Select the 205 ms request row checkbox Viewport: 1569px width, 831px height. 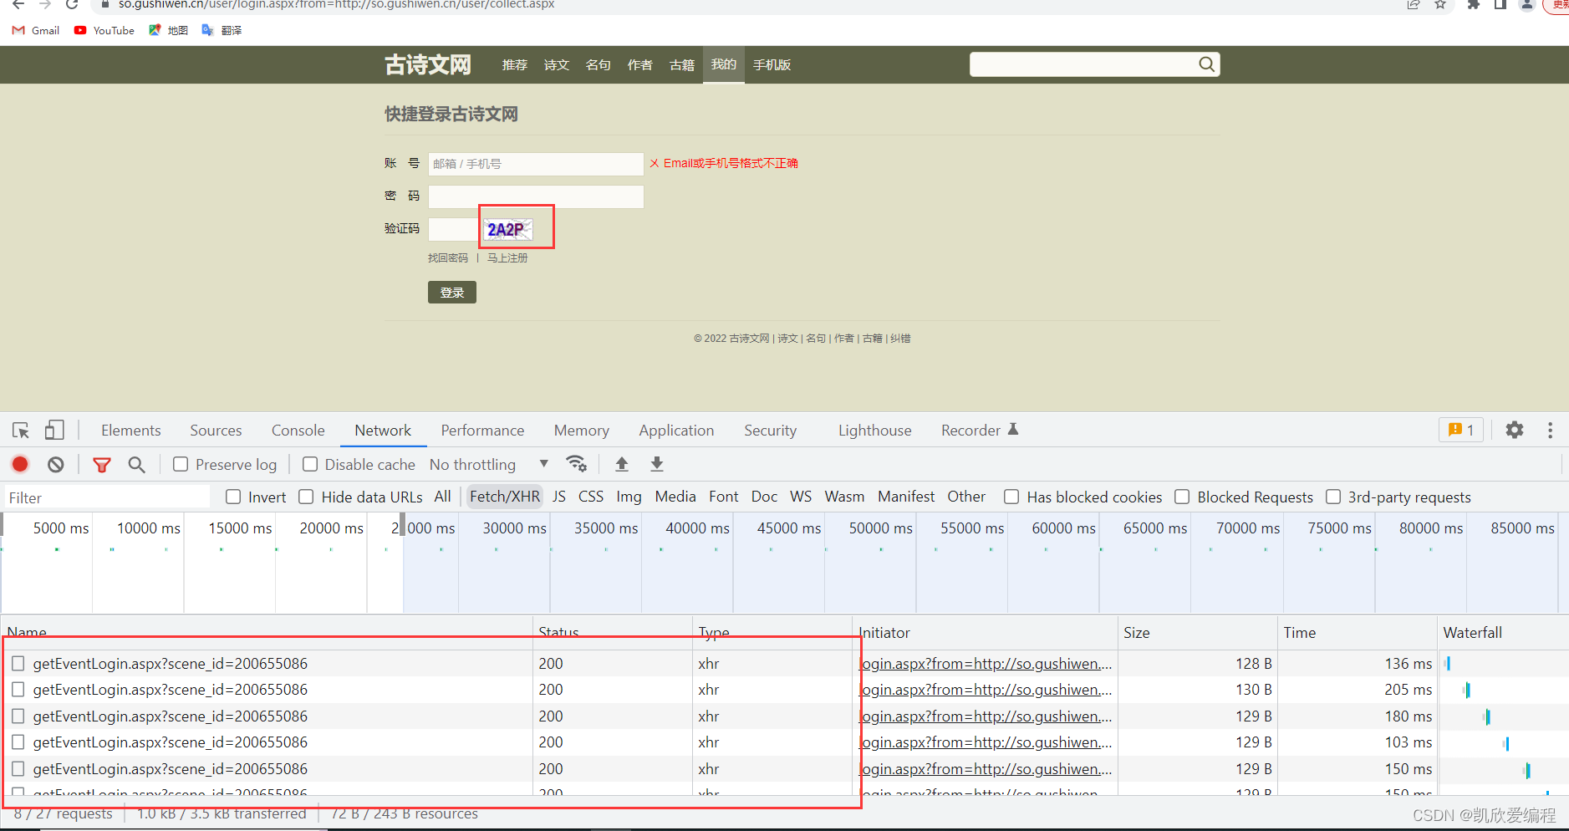pyautogui.click(x=18, y=690)
